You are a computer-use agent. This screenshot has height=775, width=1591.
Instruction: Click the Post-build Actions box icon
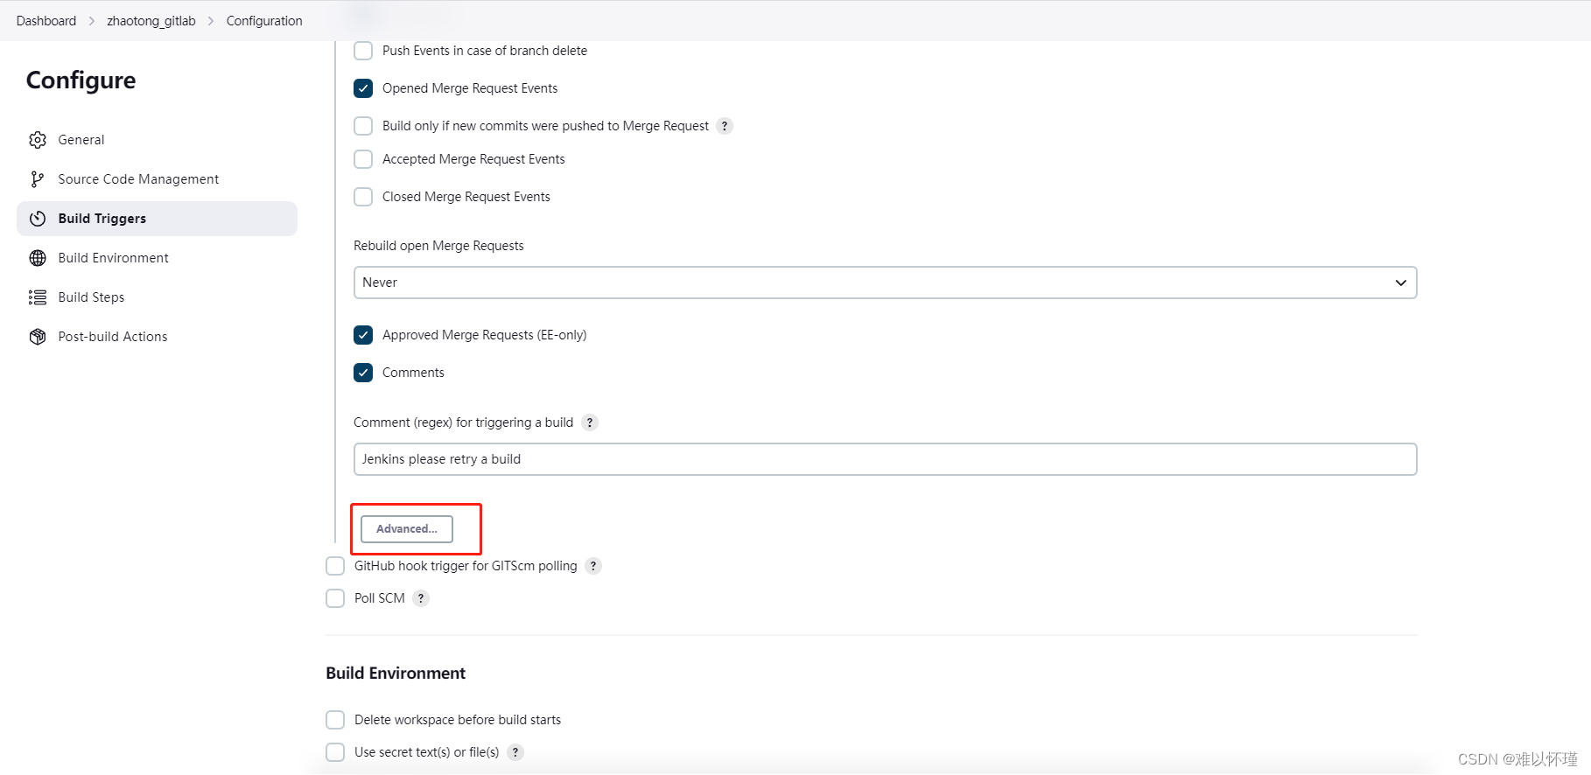[x=38, y=337]
